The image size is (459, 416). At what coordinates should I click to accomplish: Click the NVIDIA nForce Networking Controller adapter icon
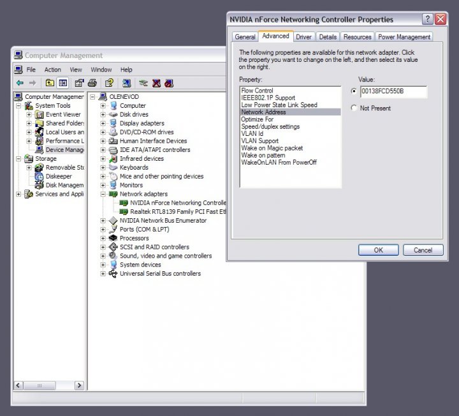tap(124, 203)
